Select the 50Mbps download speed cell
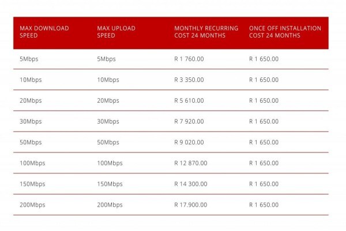Image resolution: width=346 pixels, height=231 pixels. coord(31,142)
